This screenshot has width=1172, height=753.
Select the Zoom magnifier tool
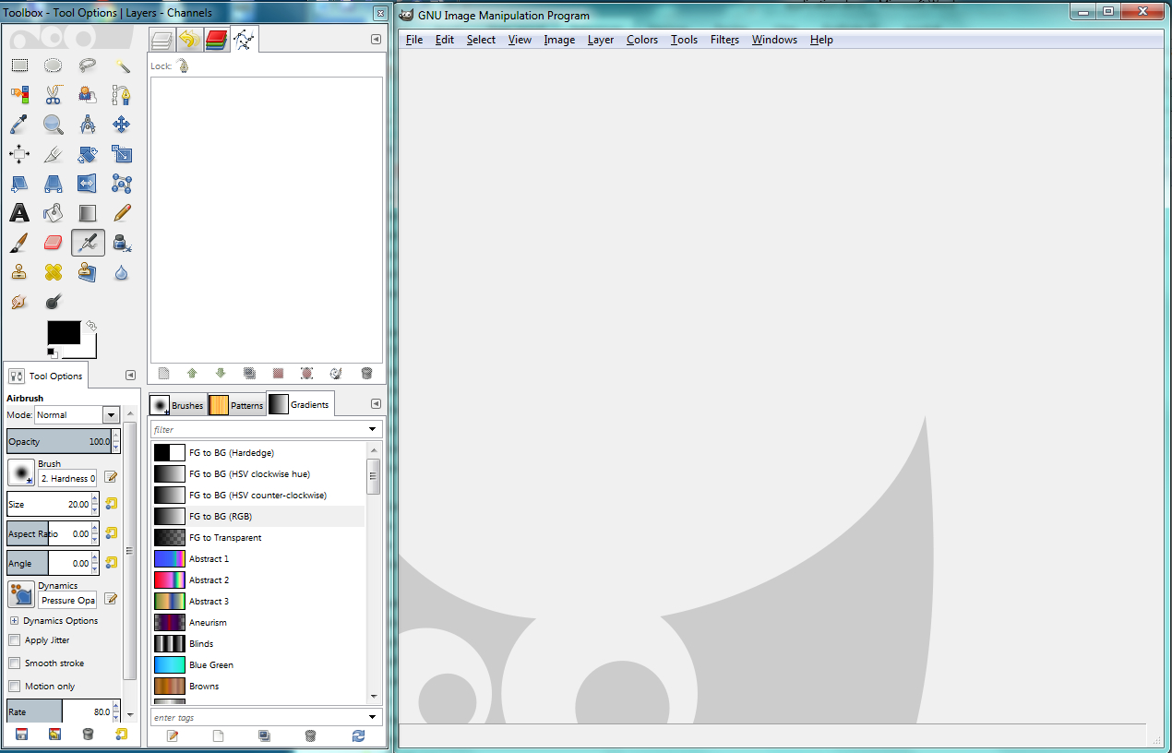point(54,124)
